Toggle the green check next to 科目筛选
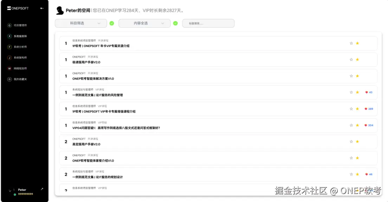Image resolution: width=388 pixels, height=202 pixels. pyautogui.click(x=112, y=23)
